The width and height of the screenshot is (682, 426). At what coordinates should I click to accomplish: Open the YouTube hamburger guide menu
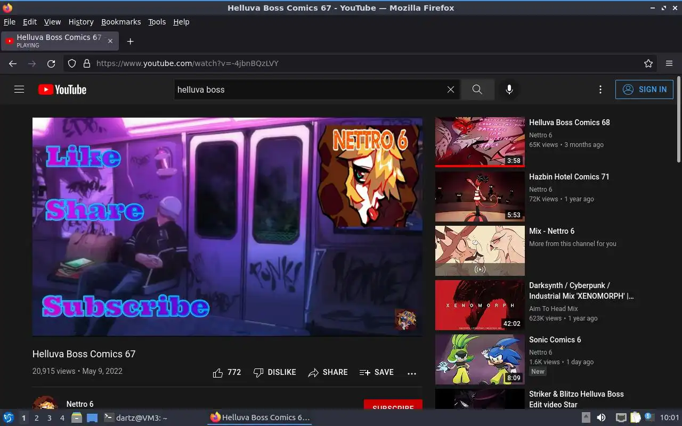19,89
